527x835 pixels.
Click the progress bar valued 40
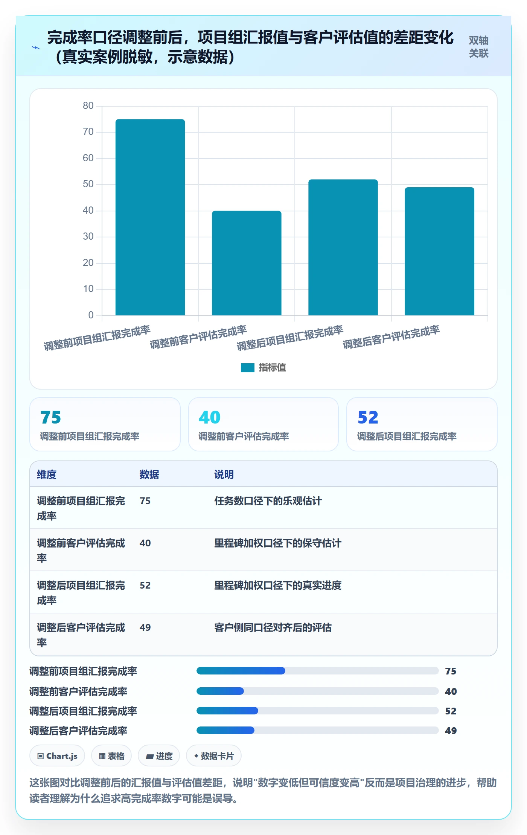318,691
